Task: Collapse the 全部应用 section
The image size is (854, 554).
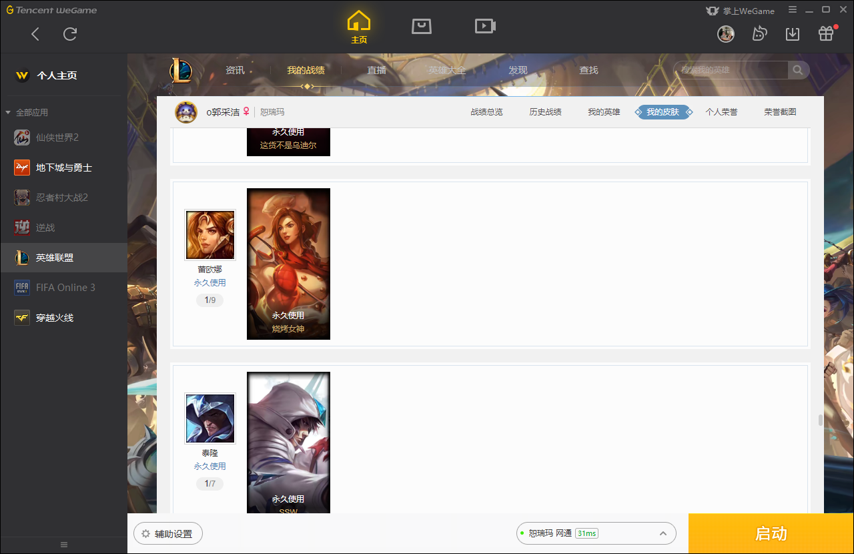Action: pos(8,112)
